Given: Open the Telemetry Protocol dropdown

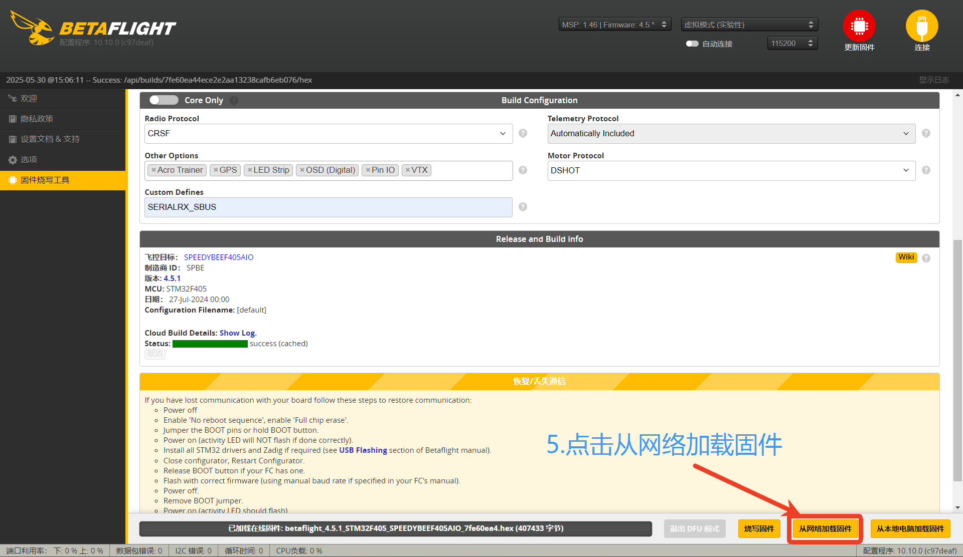Looking at the screenshot, I should (x=731, y=134).
